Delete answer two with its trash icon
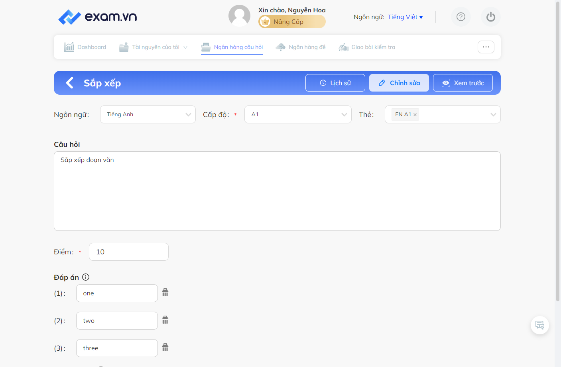This screenshot has height=367, width=561. pos(165,320)
